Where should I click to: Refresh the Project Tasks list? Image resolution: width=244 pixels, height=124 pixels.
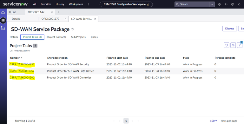point(227,45)
